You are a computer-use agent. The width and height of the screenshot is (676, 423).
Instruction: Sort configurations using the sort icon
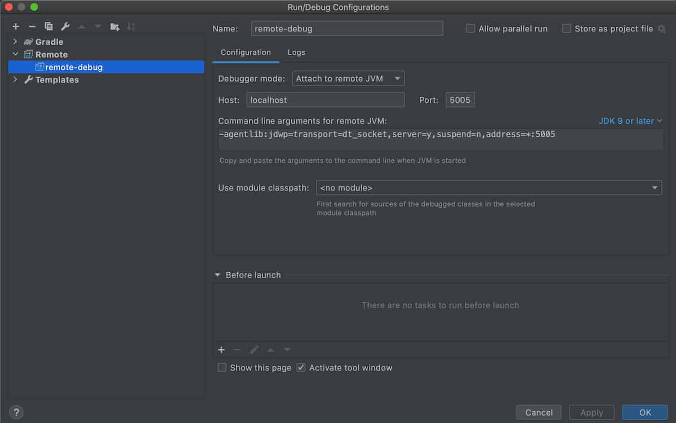(131, 26)
